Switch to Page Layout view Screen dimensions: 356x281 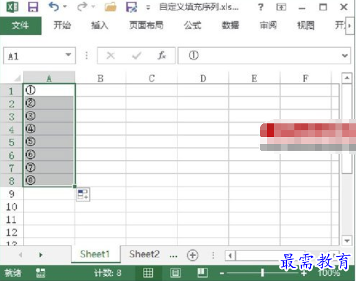(x=176, y=273)
